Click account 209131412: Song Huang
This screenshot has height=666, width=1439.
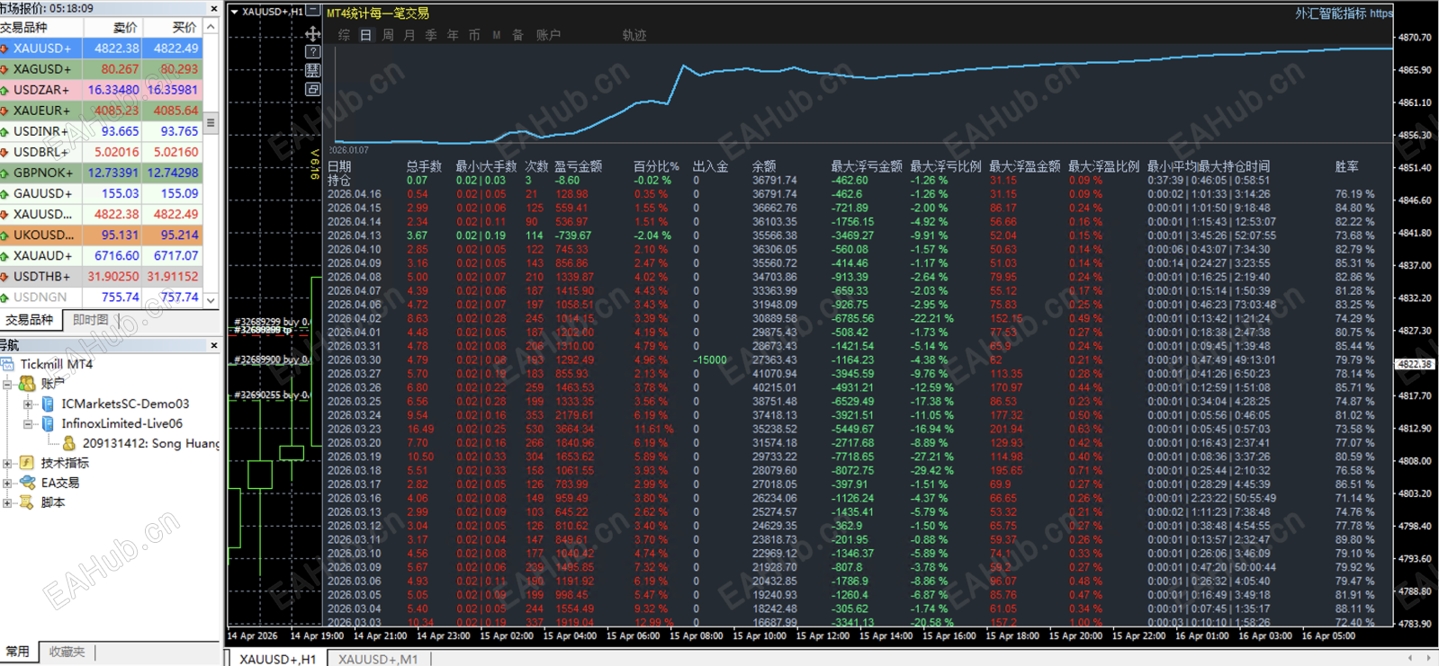[150, 443]
